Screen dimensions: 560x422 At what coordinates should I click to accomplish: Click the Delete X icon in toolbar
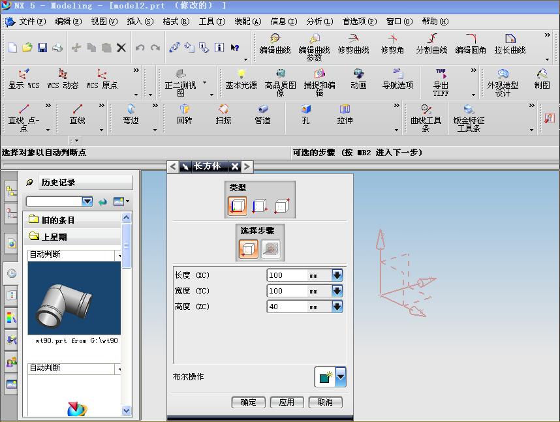[121, 48]
